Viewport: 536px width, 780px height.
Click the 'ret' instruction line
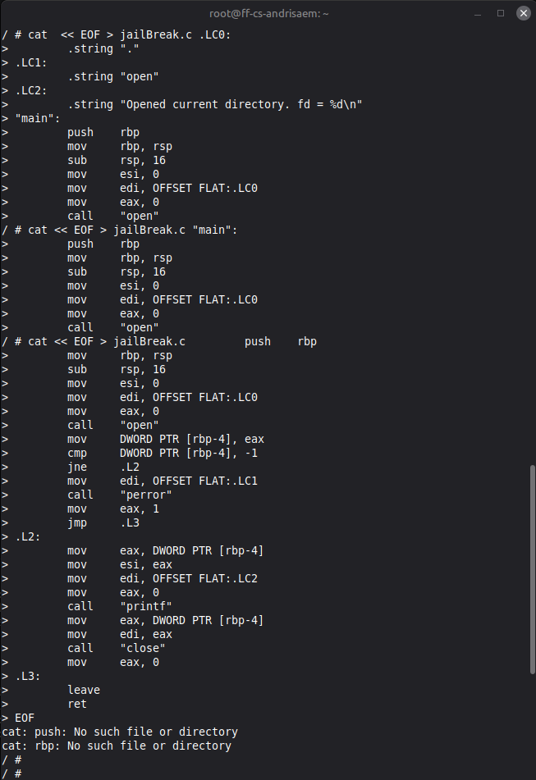77,704
